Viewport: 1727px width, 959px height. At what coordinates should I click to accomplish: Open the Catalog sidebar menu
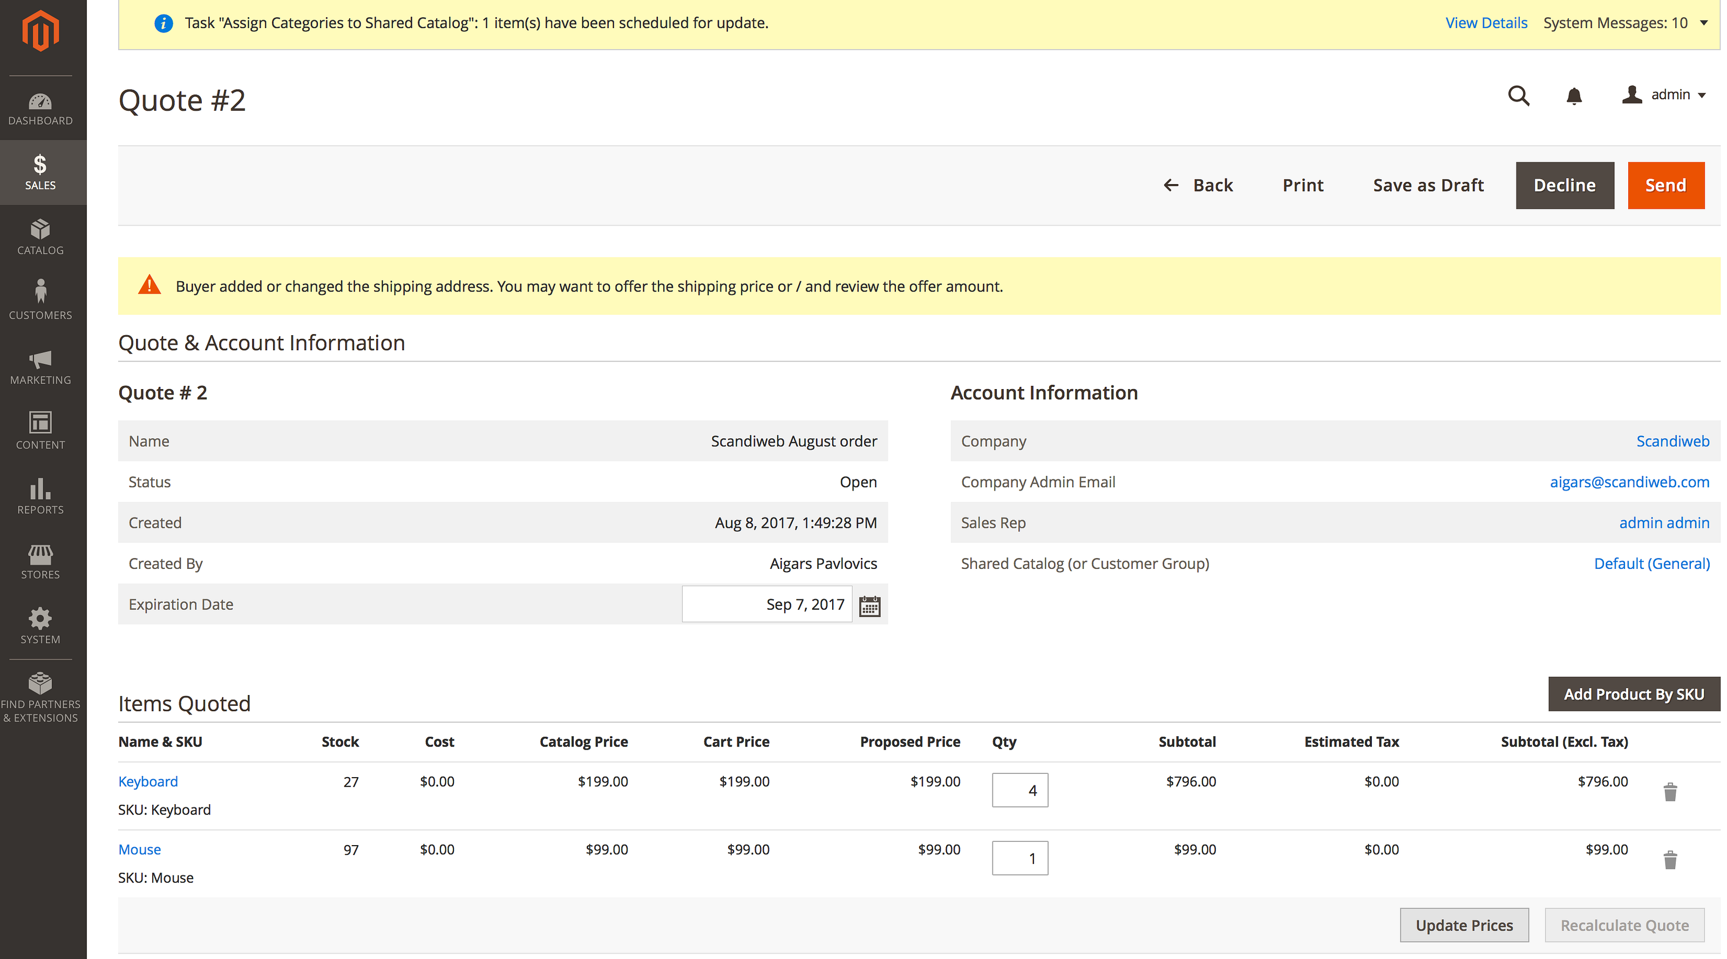click(40, 237)
